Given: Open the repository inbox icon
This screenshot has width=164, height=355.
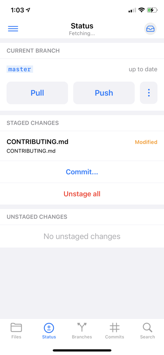Looking at the screenshot, I should point(151,29).
